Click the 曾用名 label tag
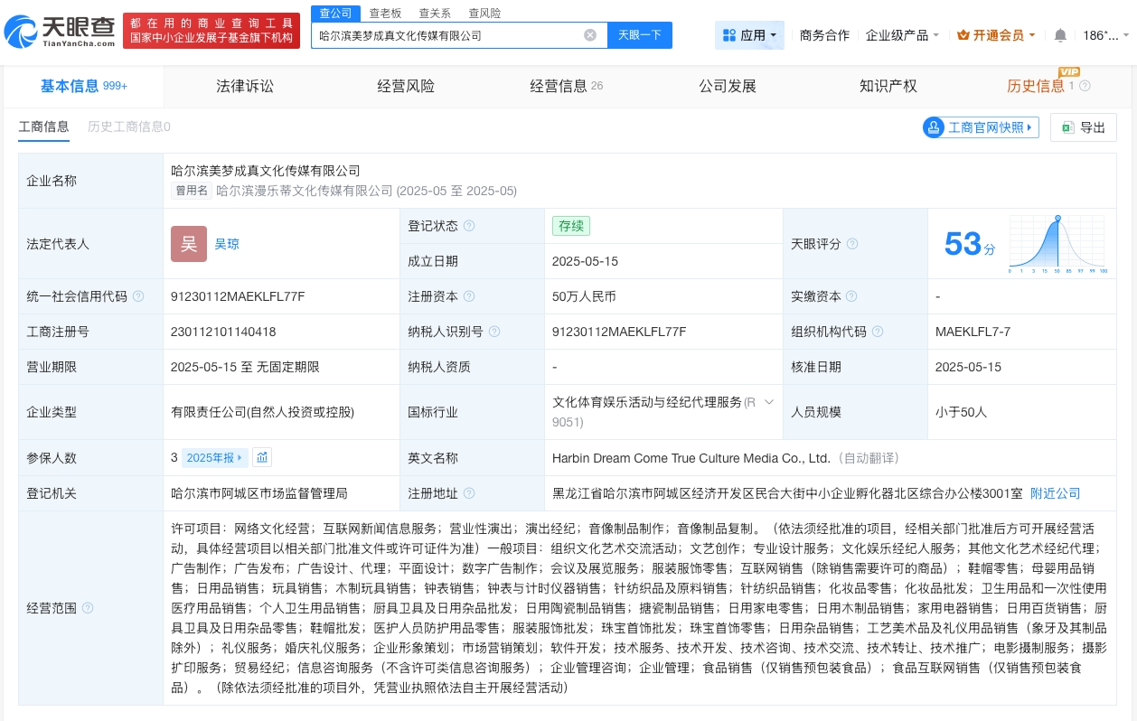 click(192, 191)
